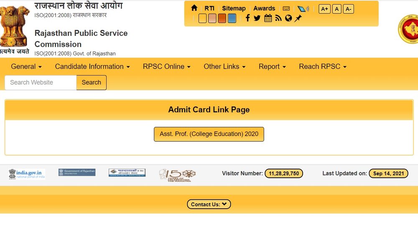Expand the Candidate Information dropdown
Viewport: 418px width, 232px height.
[x=92, y=66]
